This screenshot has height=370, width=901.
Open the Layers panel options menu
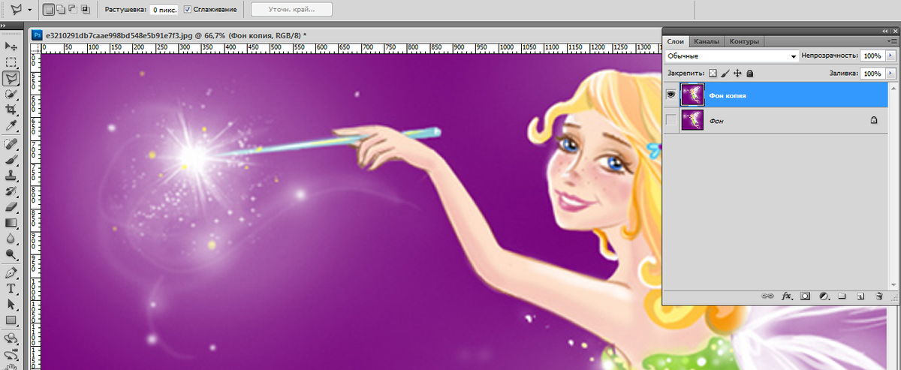(893, 41)
